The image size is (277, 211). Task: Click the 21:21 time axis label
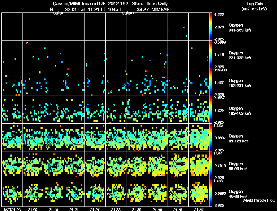74,209
